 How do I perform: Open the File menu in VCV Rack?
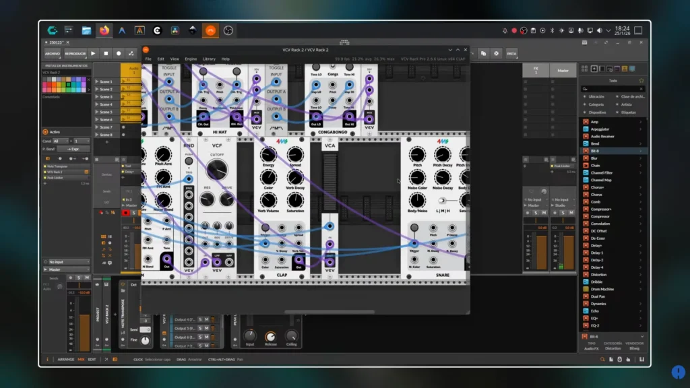pos(148,59)
